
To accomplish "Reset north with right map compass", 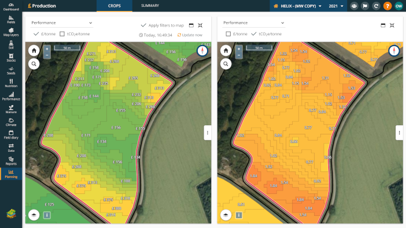I will click(394, 51).
